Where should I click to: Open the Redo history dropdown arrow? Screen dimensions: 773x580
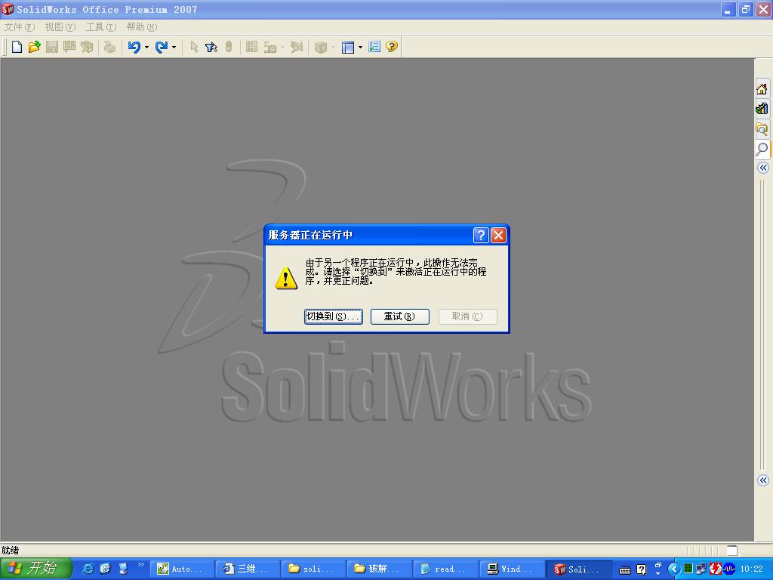pos(174,48)
